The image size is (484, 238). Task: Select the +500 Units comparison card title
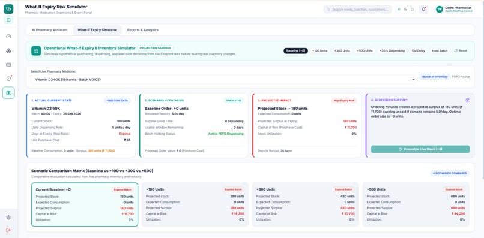[x=376, y=189]
